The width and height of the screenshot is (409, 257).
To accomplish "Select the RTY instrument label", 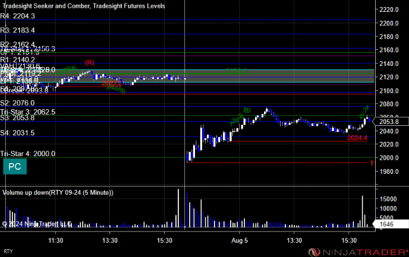I will (x=8, y=252).
